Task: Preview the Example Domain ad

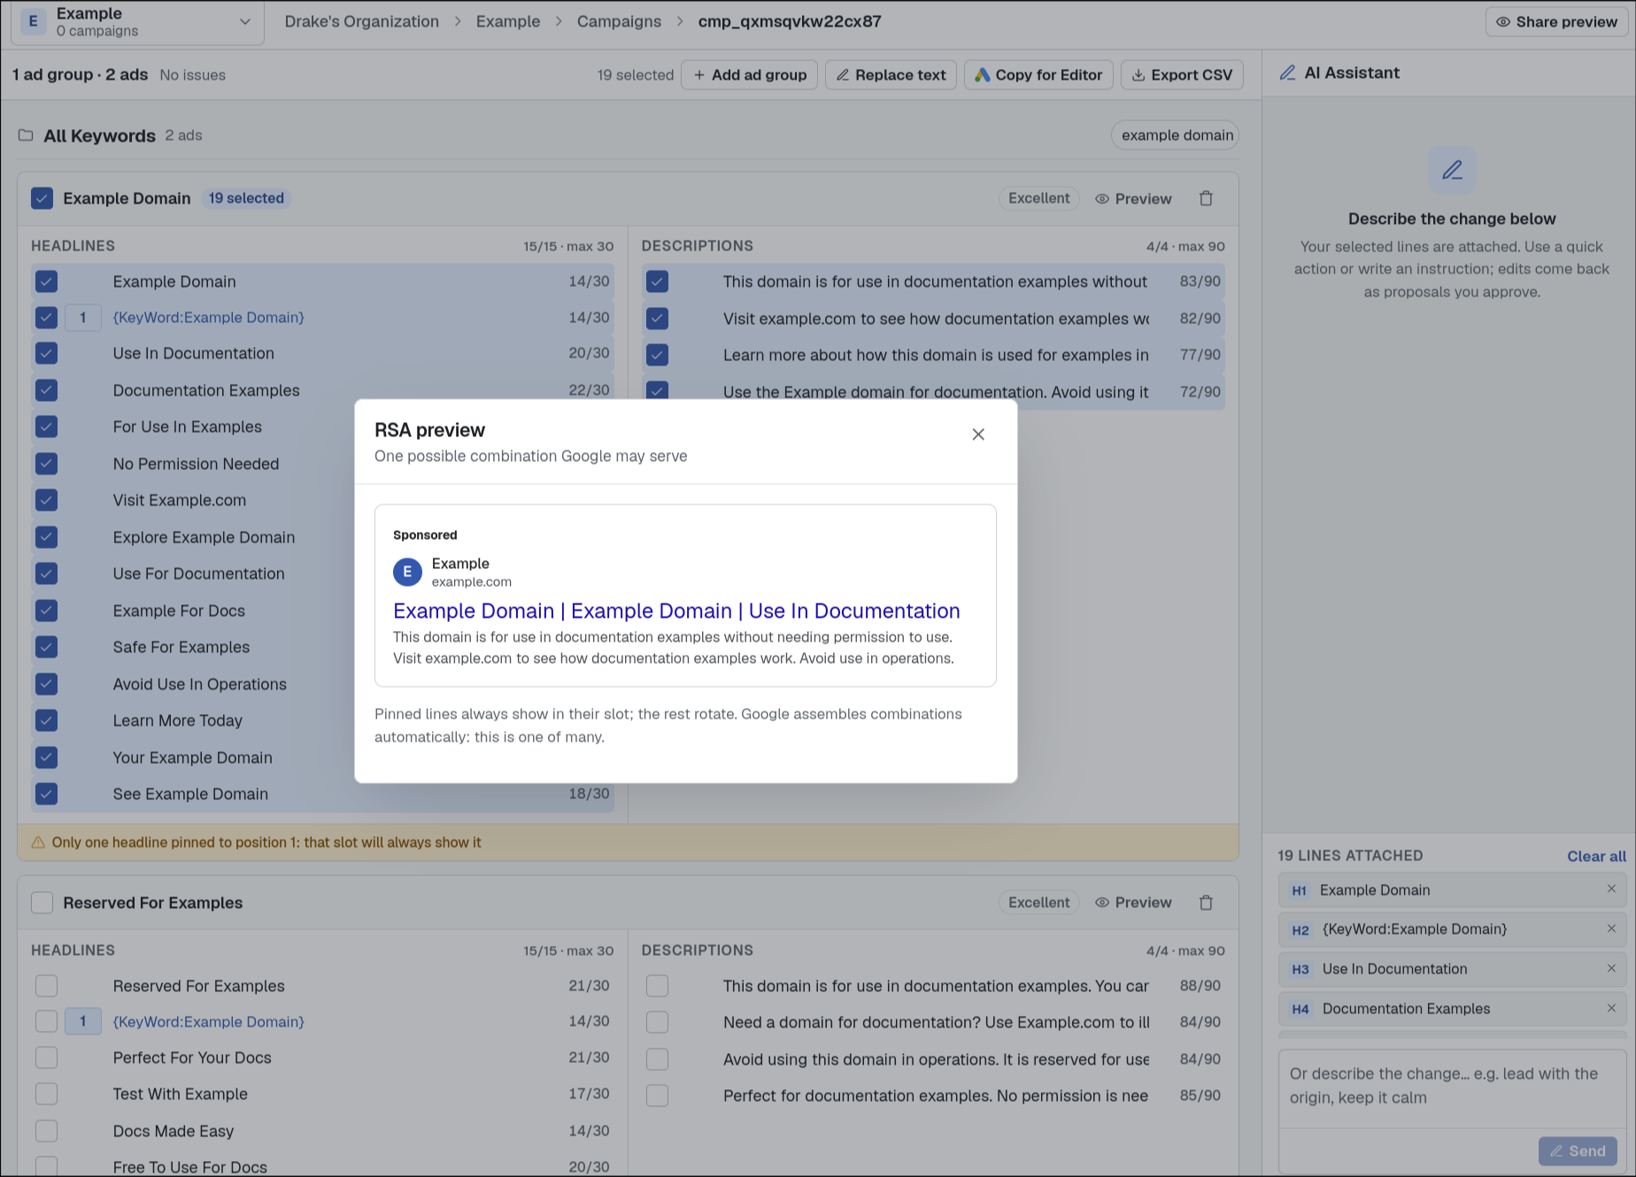Action: pos(1133,199)
